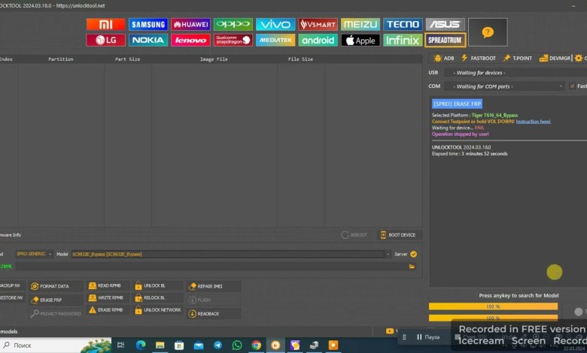This screenshot has width=587, height=353.
Task: Select the Vsmart brand tile
Action: tap(318, 24)
